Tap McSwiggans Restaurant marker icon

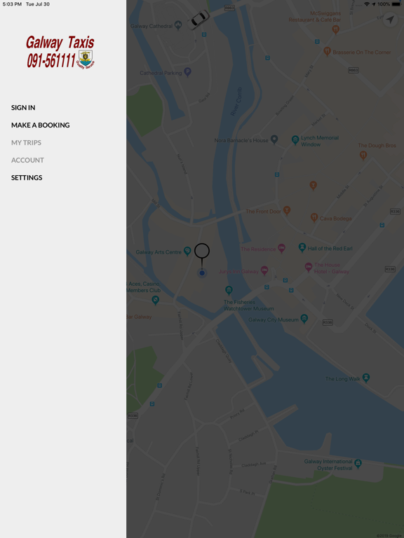pyautogui.click(x=336, y=29)
